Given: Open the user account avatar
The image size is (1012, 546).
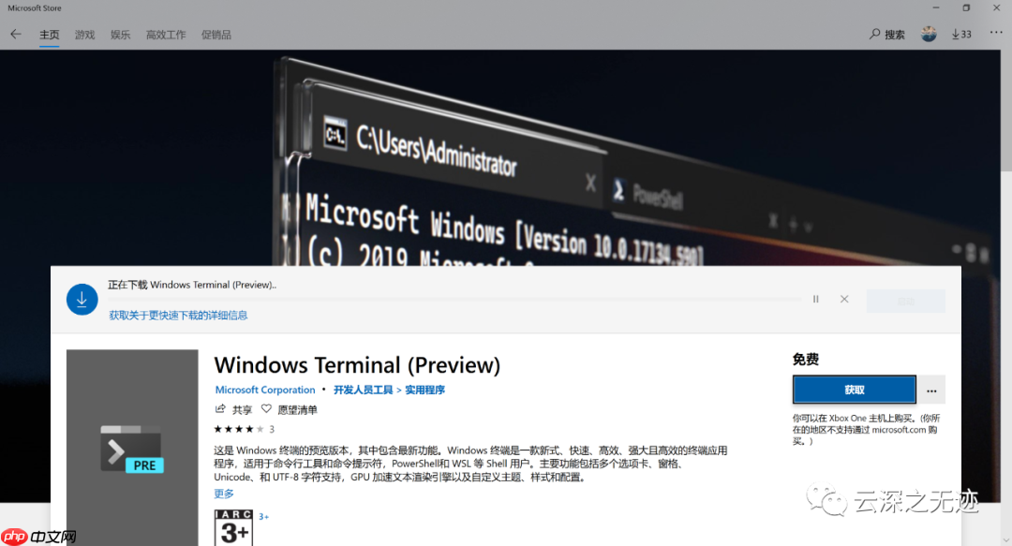Looking at the screenshot, I should tap(929, 35).
